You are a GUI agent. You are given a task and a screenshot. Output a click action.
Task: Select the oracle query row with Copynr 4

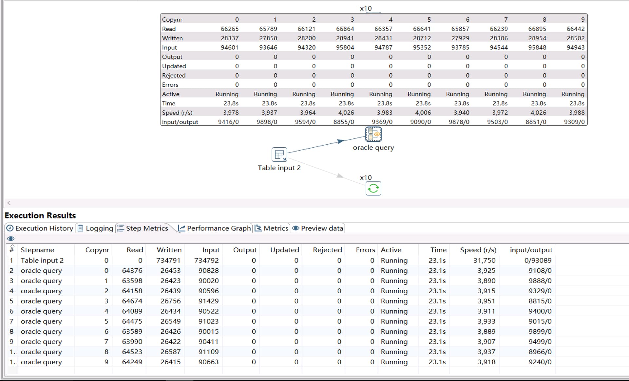click(41, 311)
